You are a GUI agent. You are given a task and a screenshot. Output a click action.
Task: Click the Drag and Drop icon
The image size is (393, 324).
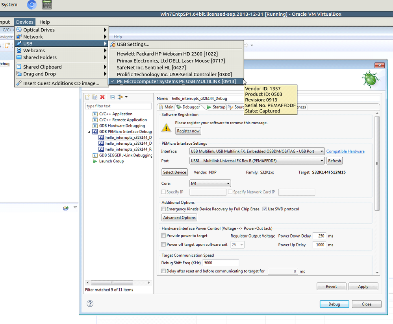pos(19,74)
